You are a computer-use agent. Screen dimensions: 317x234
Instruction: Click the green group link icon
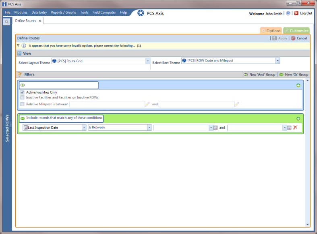pyautogui.click(x=23, y=119)
